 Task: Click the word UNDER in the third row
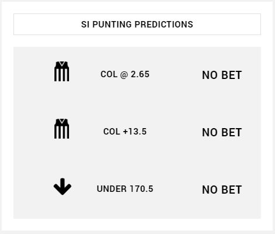[112, 189]
